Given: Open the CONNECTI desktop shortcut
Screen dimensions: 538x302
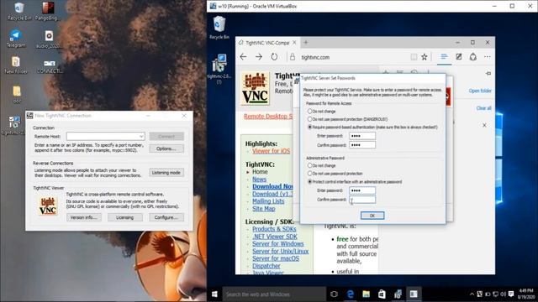Looking at the screenshot, I should (50, 66).
